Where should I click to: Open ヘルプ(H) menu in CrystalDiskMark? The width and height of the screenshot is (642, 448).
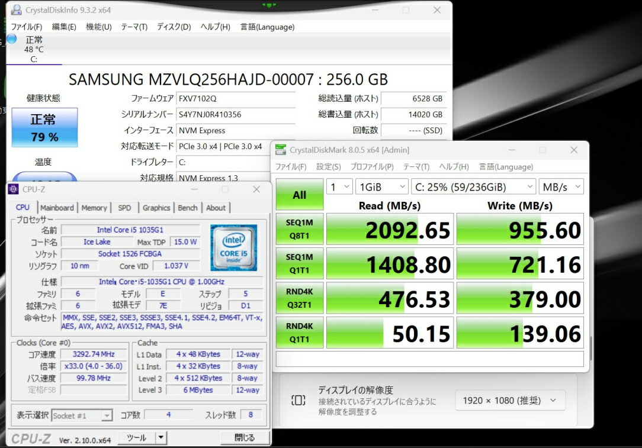pyautogui.click(x=454, y=167)
